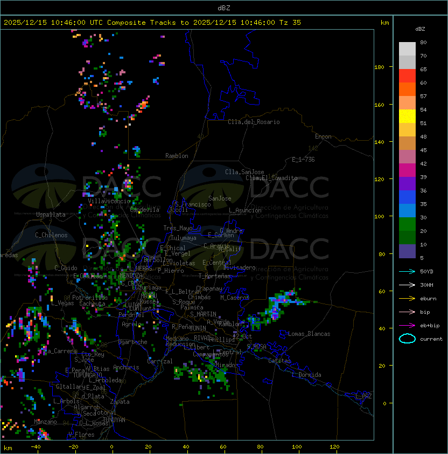
Task: Click the white 30HM arrow in legend
Action: [x=407, y=285]
